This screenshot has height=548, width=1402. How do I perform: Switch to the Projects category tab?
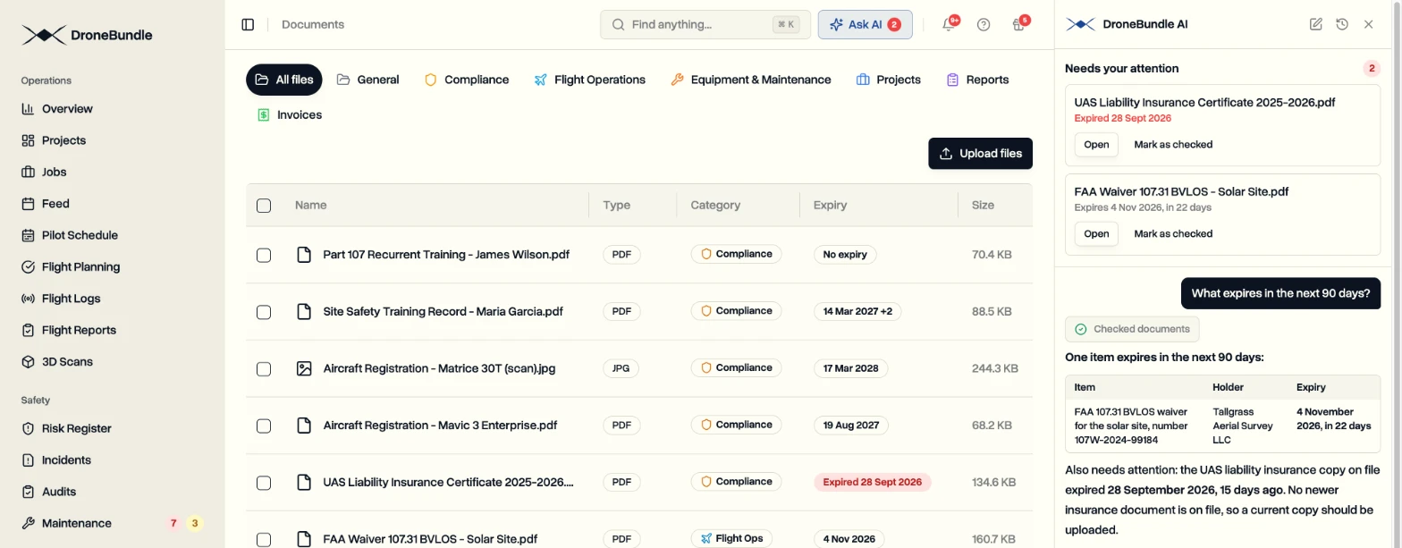[x=888, y=80]
